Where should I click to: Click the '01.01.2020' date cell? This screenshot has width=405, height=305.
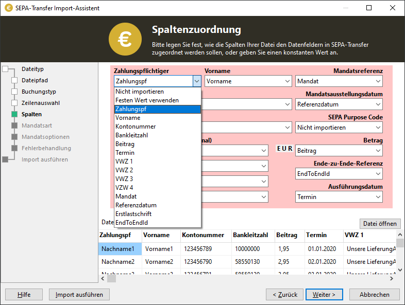pyautogui.click(x=324, y=249)
